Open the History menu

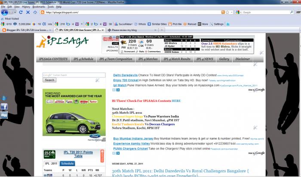26,7
